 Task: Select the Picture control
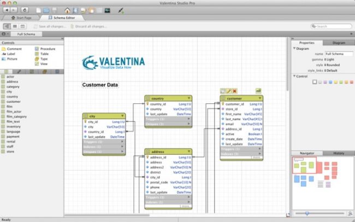pos(9,59)
